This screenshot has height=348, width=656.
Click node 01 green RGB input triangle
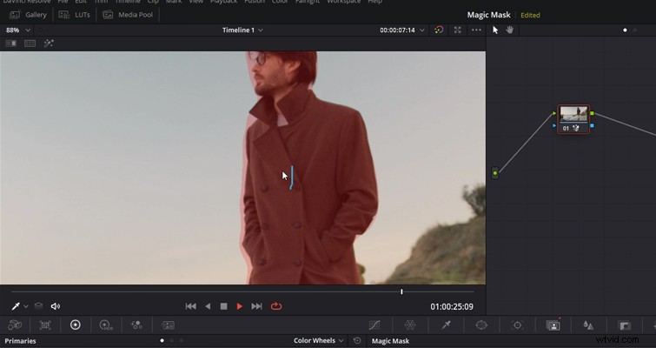[554, 113]
